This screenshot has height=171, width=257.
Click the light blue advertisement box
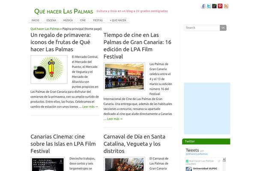click(207, 108)
